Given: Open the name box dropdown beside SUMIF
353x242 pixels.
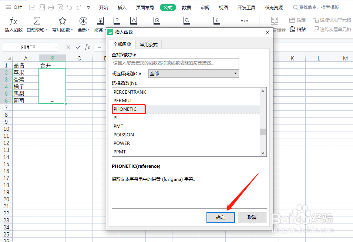Looking at the screenshot, I should [57, 47].
